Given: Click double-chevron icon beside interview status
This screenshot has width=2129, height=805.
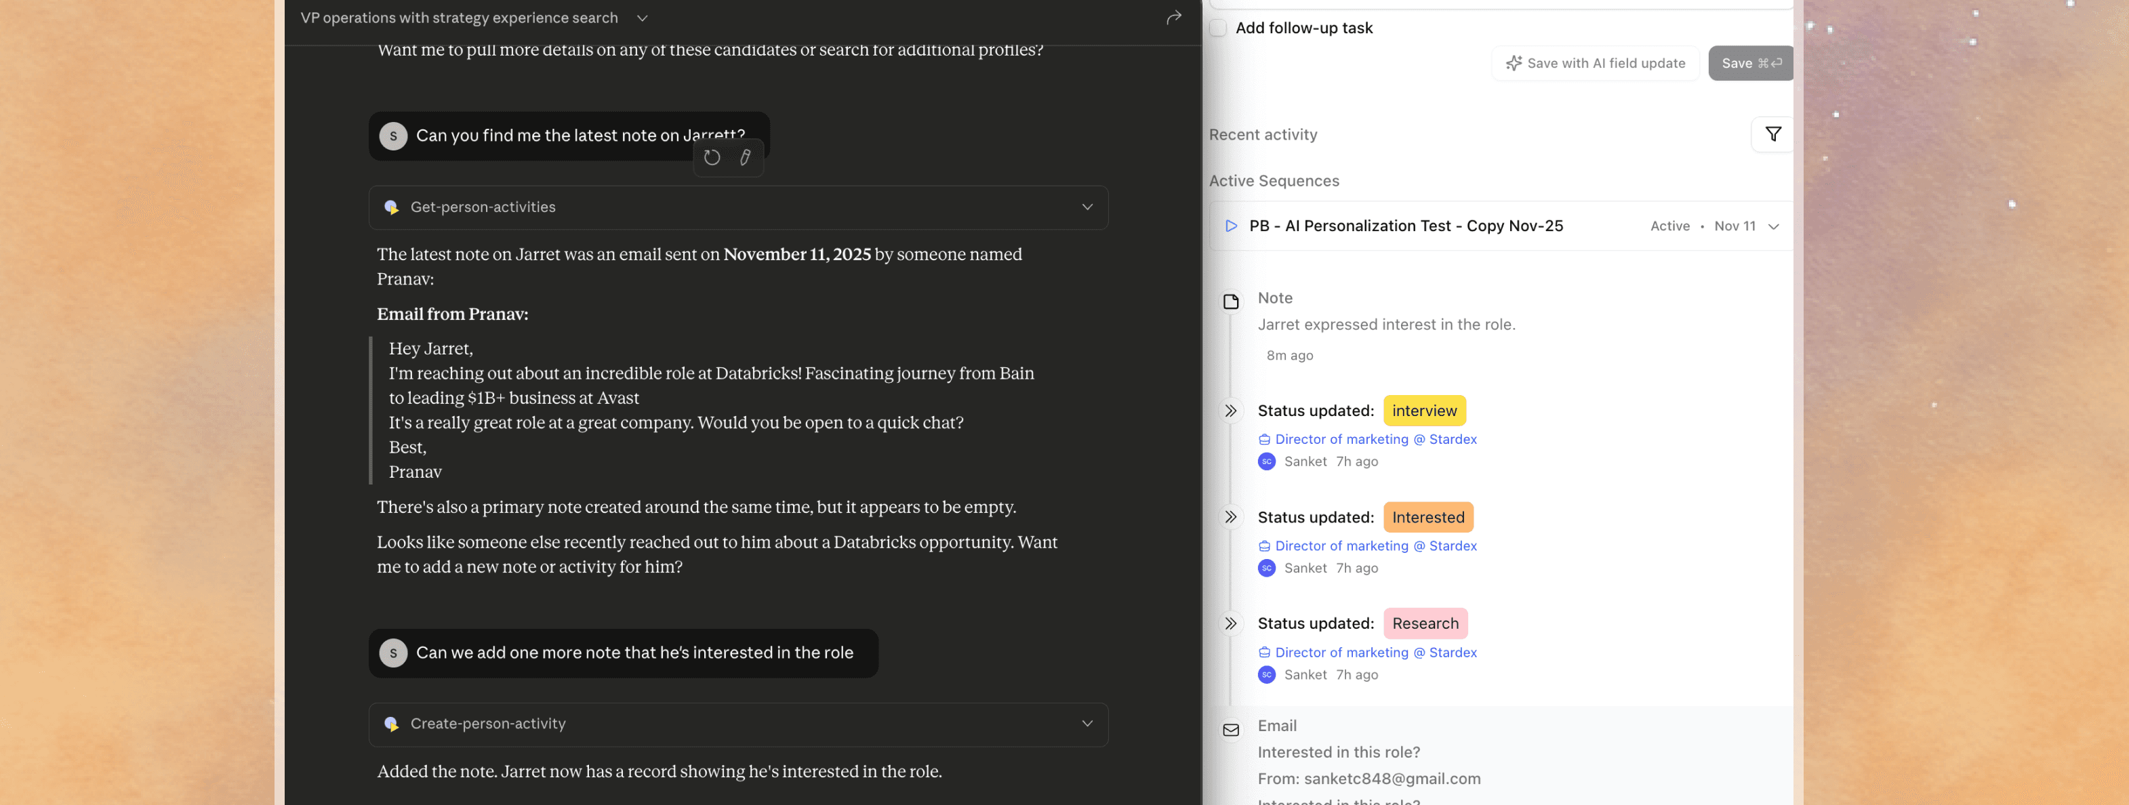Looking at the screenshot, I should 1231,411.
